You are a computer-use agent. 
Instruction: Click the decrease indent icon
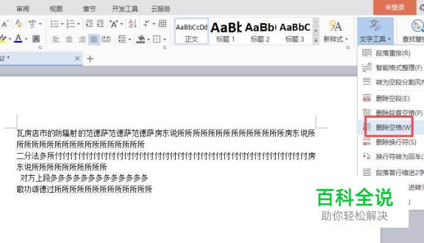89,24
